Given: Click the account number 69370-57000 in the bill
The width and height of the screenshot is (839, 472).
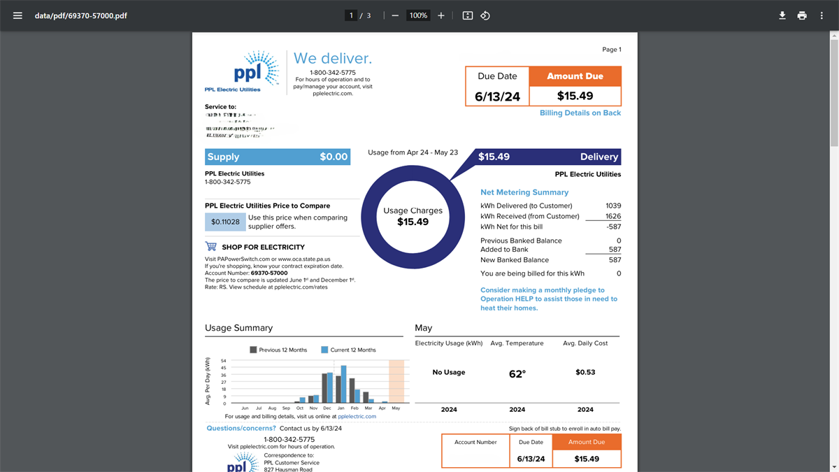Looking at the screenshot, I should [x=271, y=273].
